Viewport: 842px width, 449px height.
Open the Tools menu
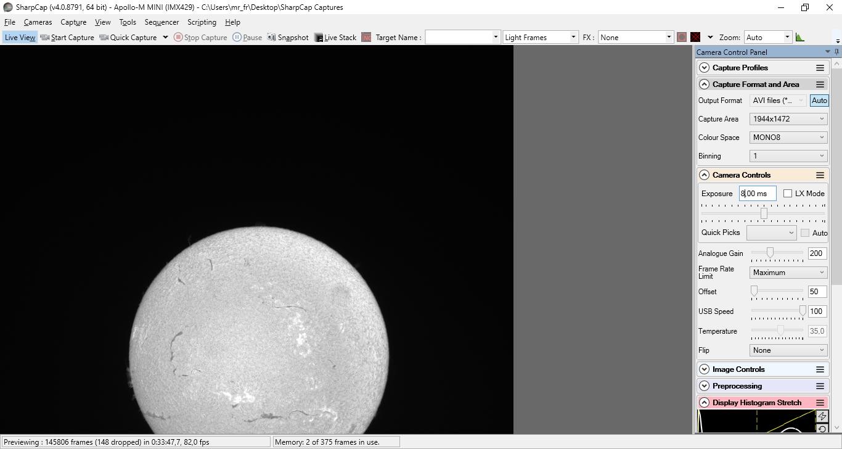tap(128, 22)
